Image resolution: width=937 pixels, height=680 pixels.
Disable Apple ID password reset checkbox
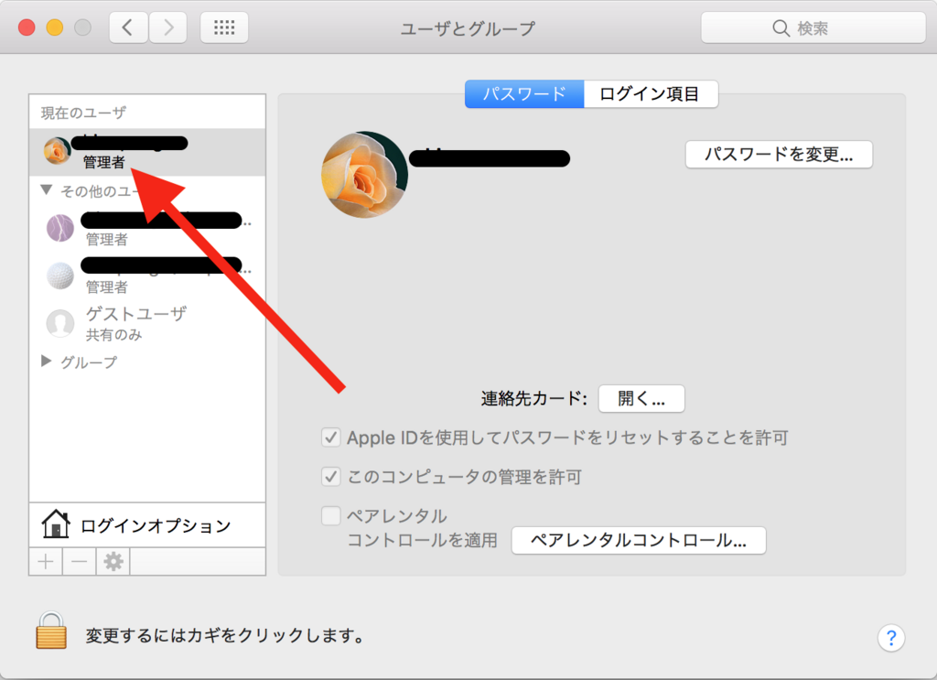(x=331, y=437)
